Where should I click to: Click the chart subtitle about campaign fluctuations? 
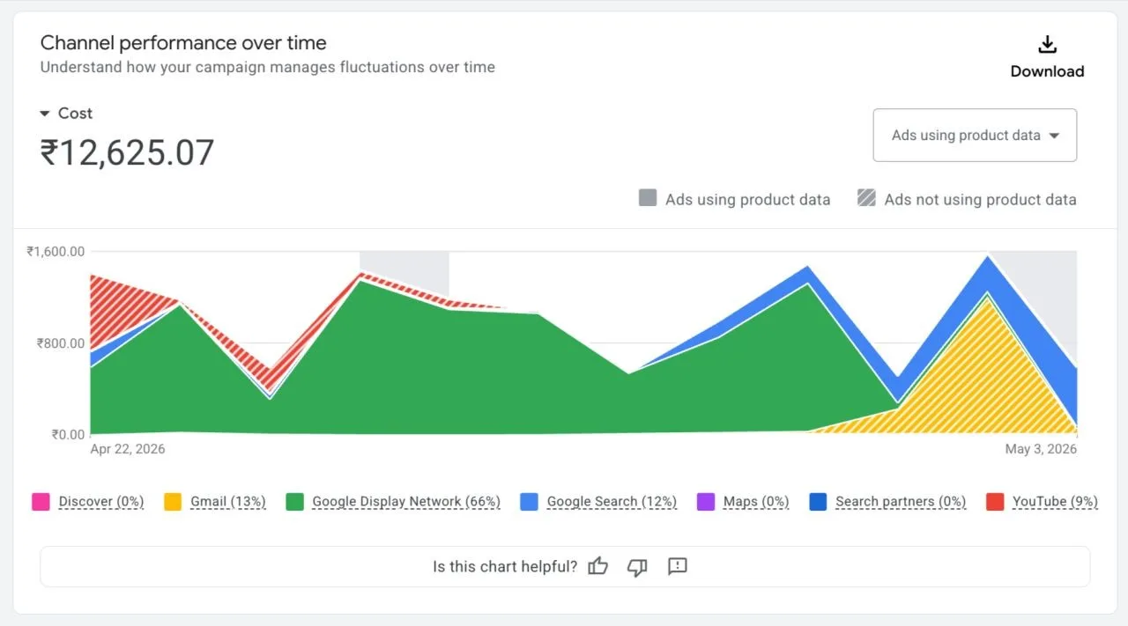[x=267, y=67]
